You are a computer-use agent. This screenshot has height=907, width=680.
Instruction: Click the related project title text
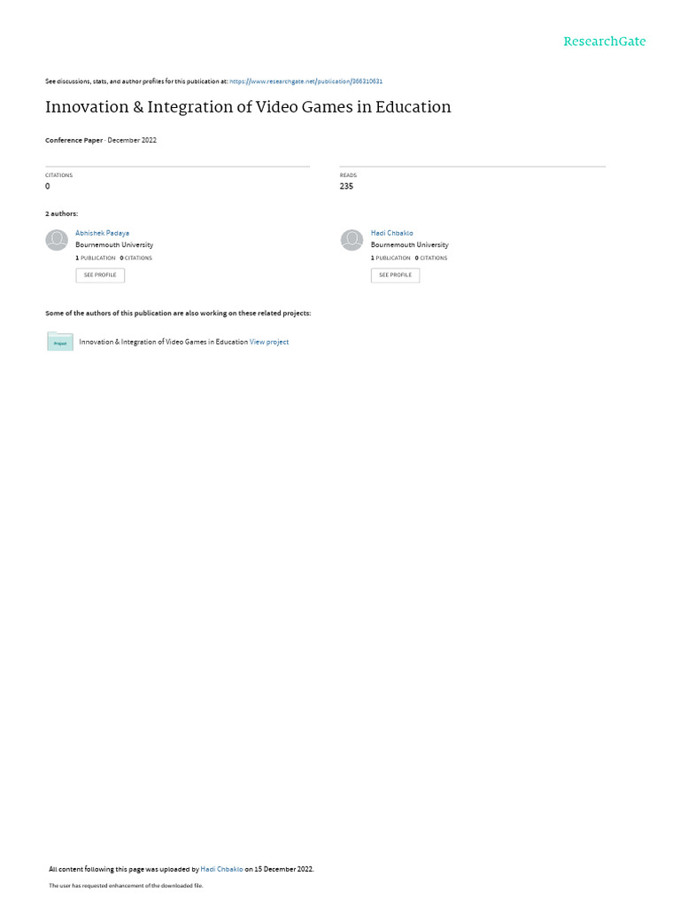[164, 342]
